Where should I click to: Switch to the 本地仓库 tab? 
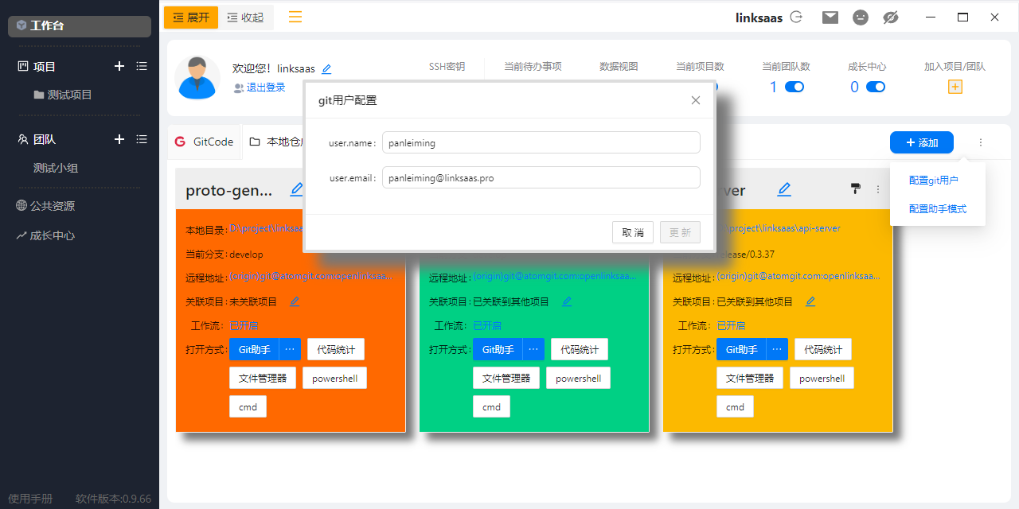[x=275, y=142]
